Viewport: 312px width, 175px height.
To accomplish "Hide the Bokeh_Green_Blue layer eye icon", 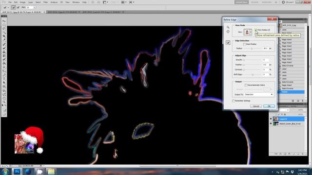I will click(271, 123).
